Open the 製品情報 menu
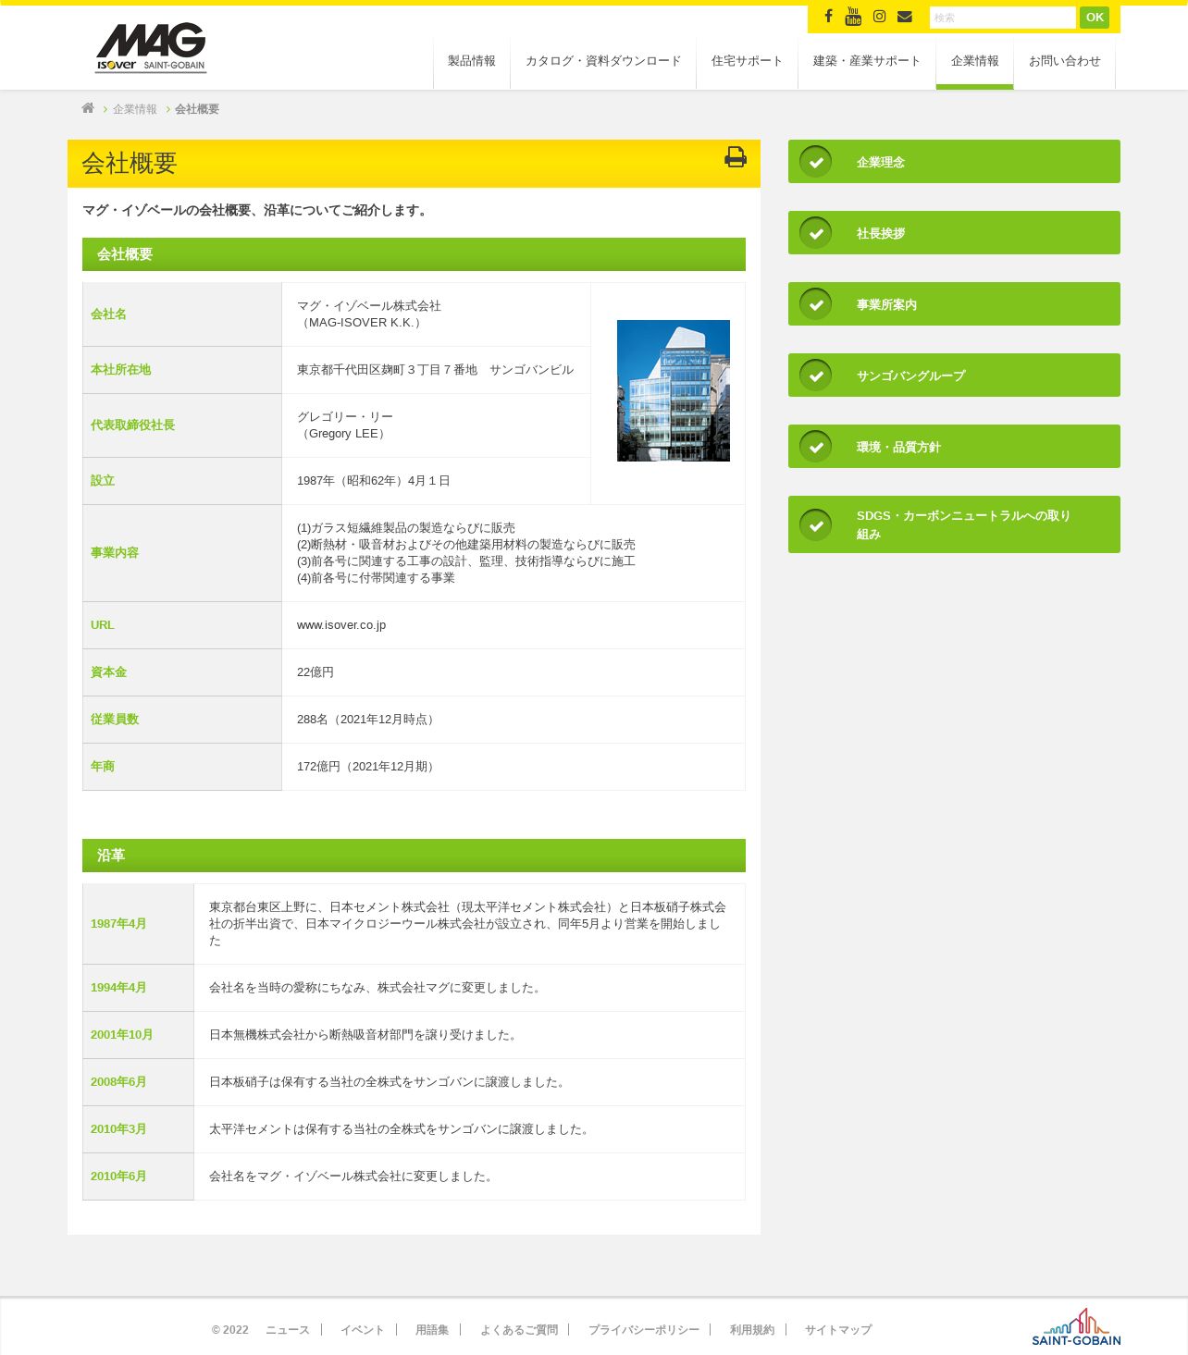1188x1355 pixels. [472, 61]
